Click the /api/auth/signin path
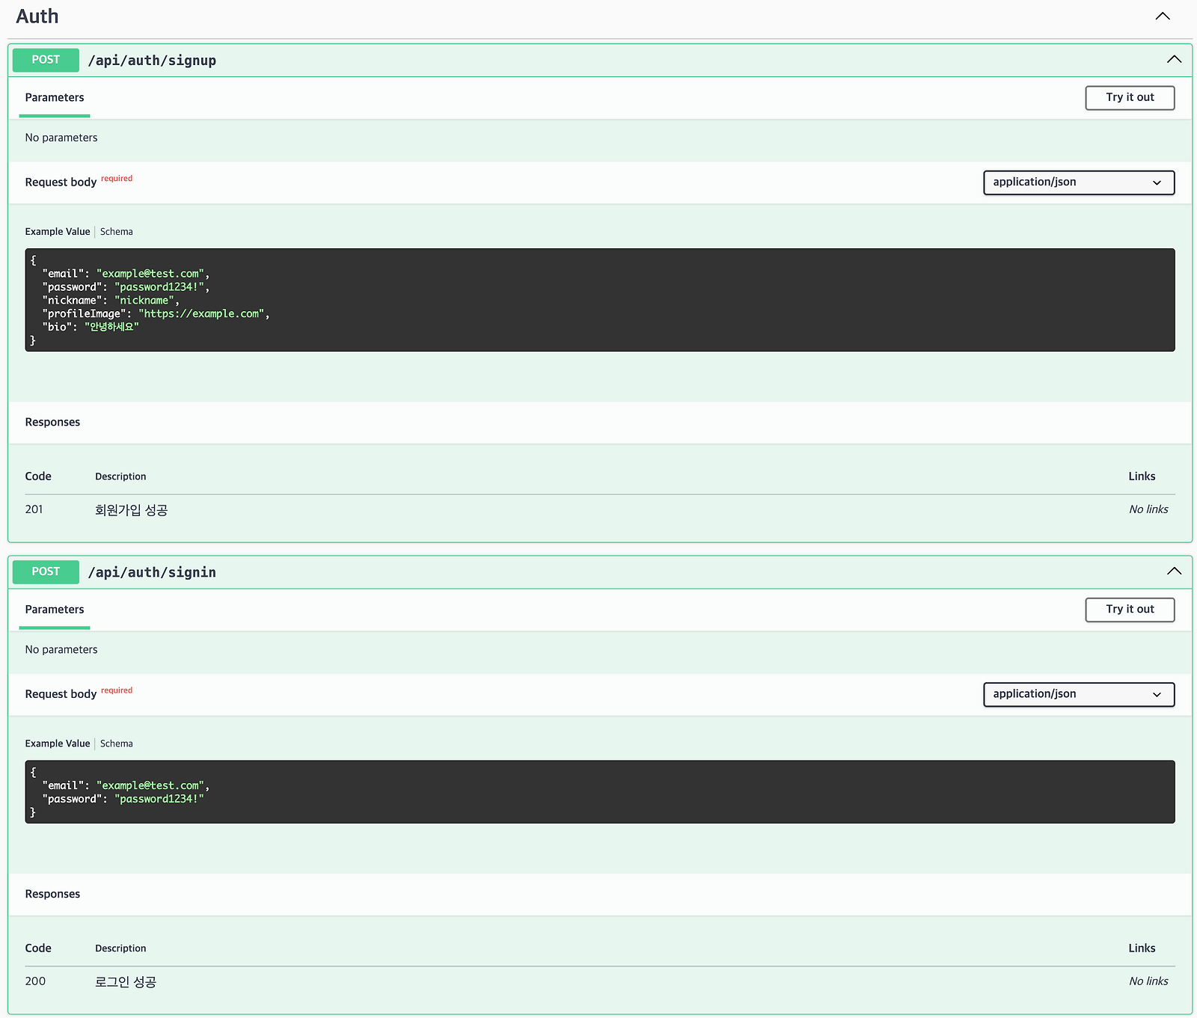Viewport: 1197px width, 1018px height. click(x=152, y=572)
